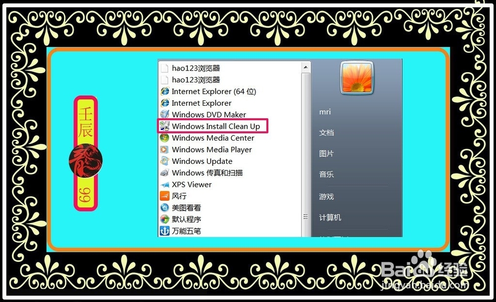Click the first hao123浏览器 file icon
The width and height of the screenshot is (496, 302).
(x=165, y=68)
